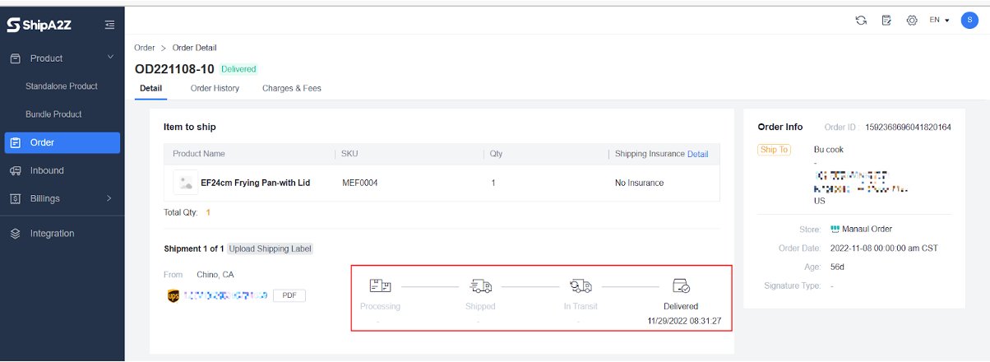Click the ShipA2Z logo
The height and width of the screenshot is (362, 990).
pos(39,26)
